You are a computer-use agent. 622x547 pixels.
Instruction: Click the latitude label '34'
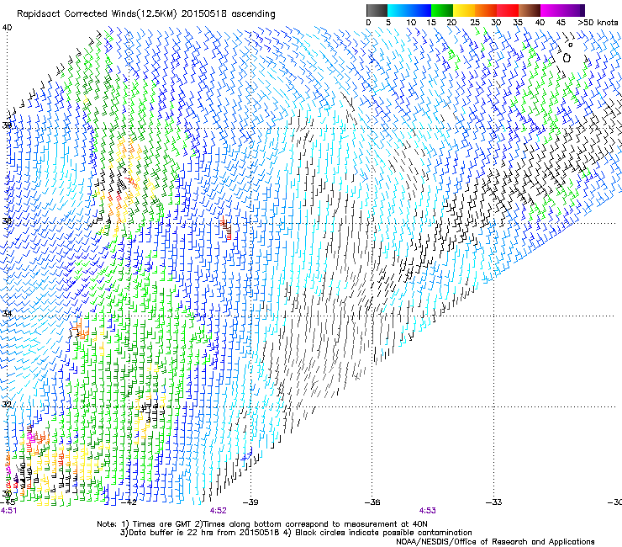[x=7, y=313]
